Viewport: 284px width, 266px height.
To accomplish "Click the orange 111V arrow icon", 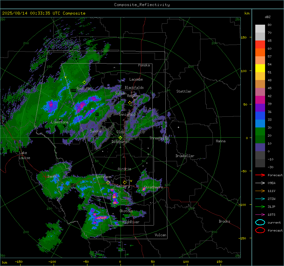I will 260,191.
